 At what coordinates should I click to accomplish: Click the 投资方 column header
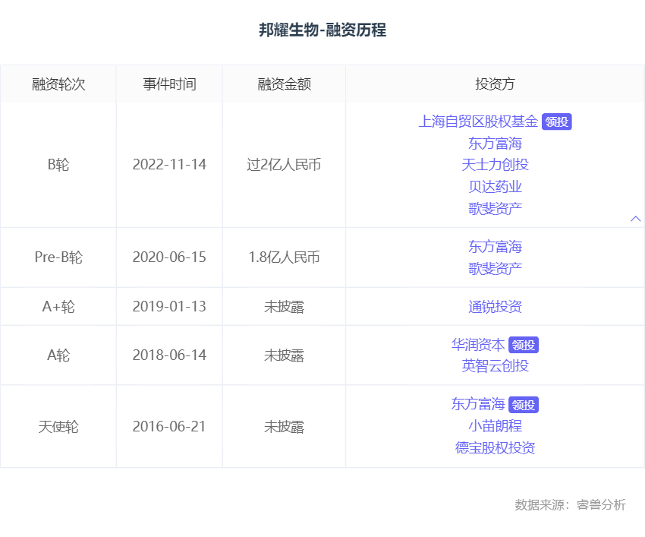click(x=495, y=84)
